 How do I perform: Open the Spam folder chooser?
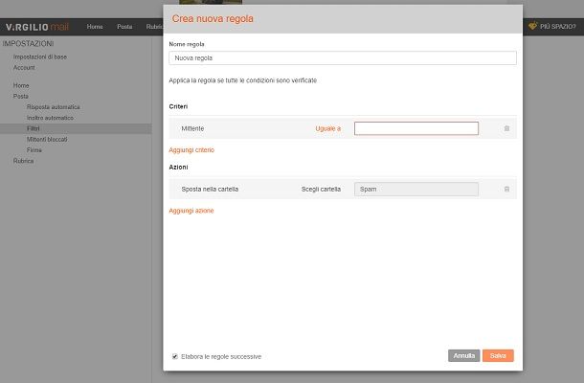416,190
